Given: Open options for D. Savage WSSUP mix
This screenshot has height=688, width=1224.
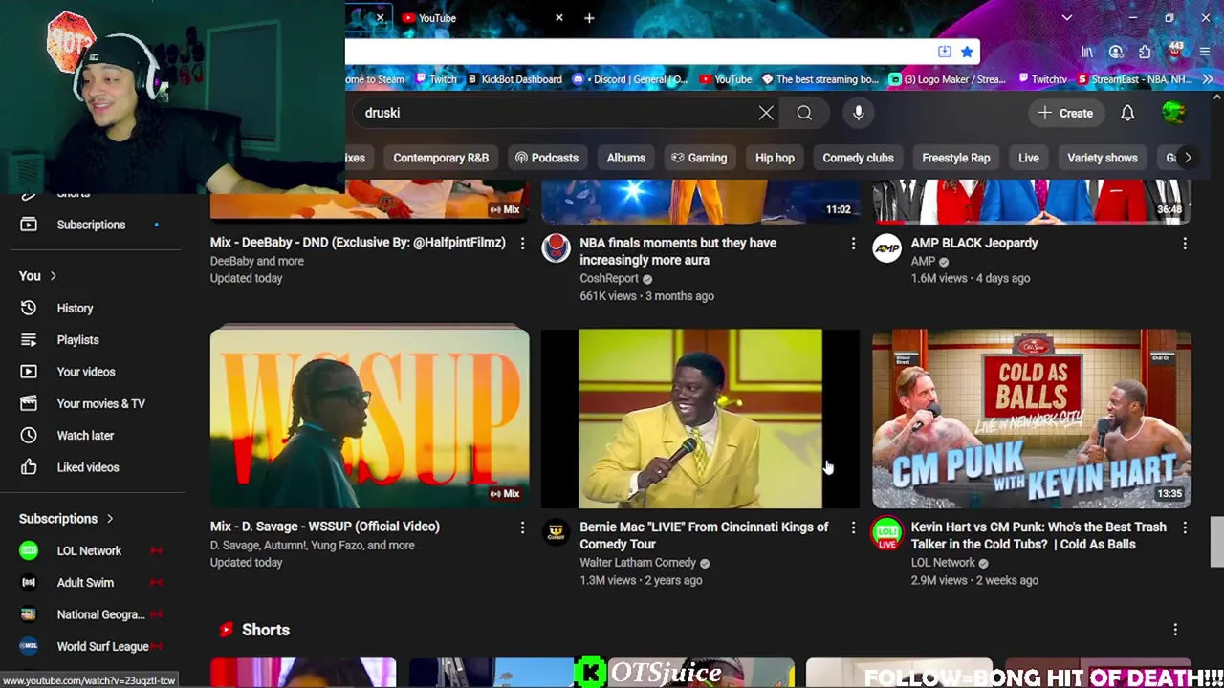Looking at the screenshot, I should coord(522,527).
